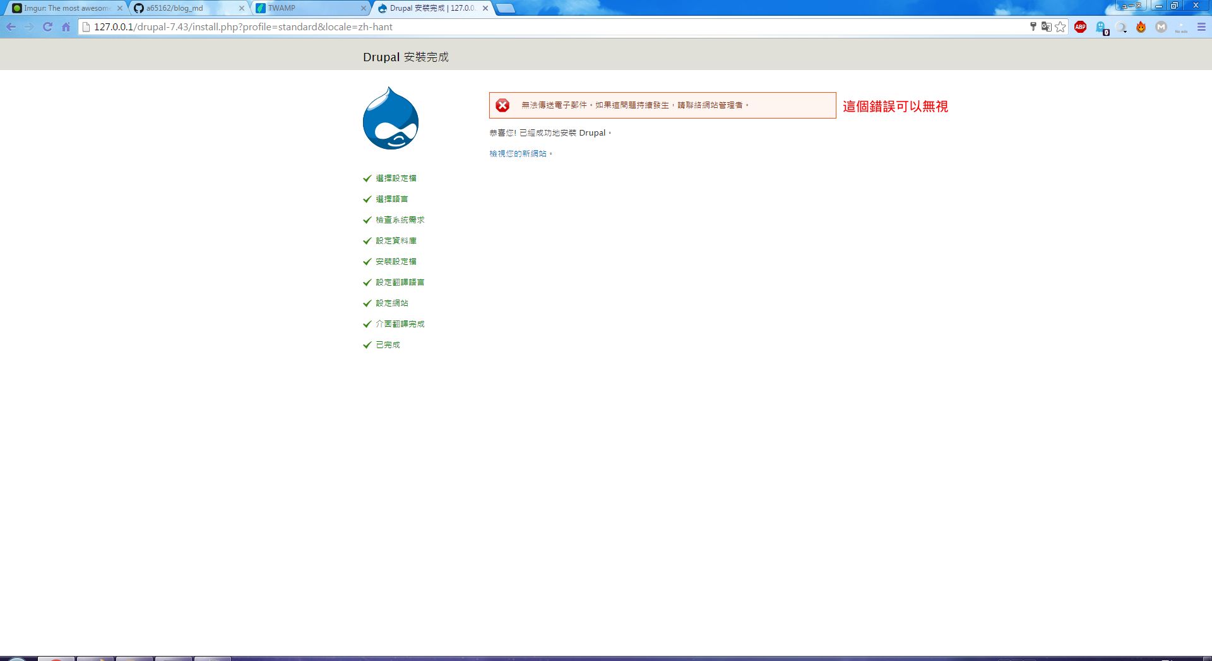1212x661 pixels.
Task: Click the flame extension icon
Action: click(1141, 27)
